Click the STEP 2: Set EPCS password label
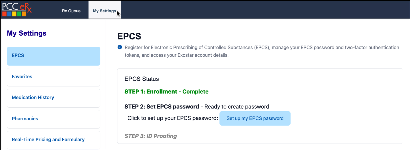The image size is (410, 150). (162, 106)
